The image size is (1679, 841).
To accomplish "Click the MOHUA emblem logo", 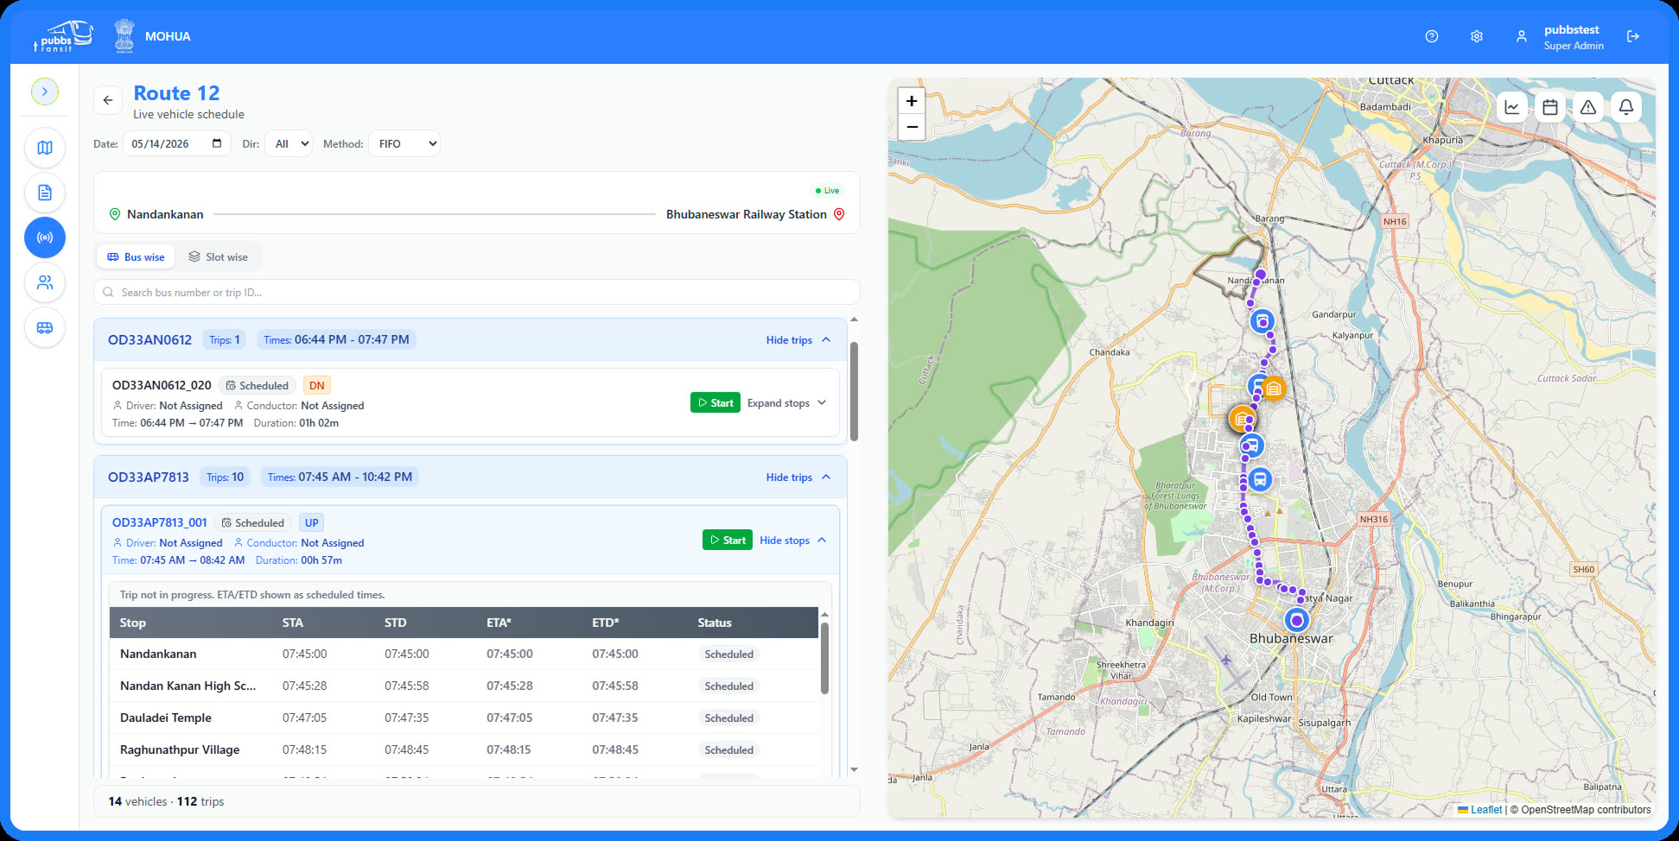I will click(124, 36).
